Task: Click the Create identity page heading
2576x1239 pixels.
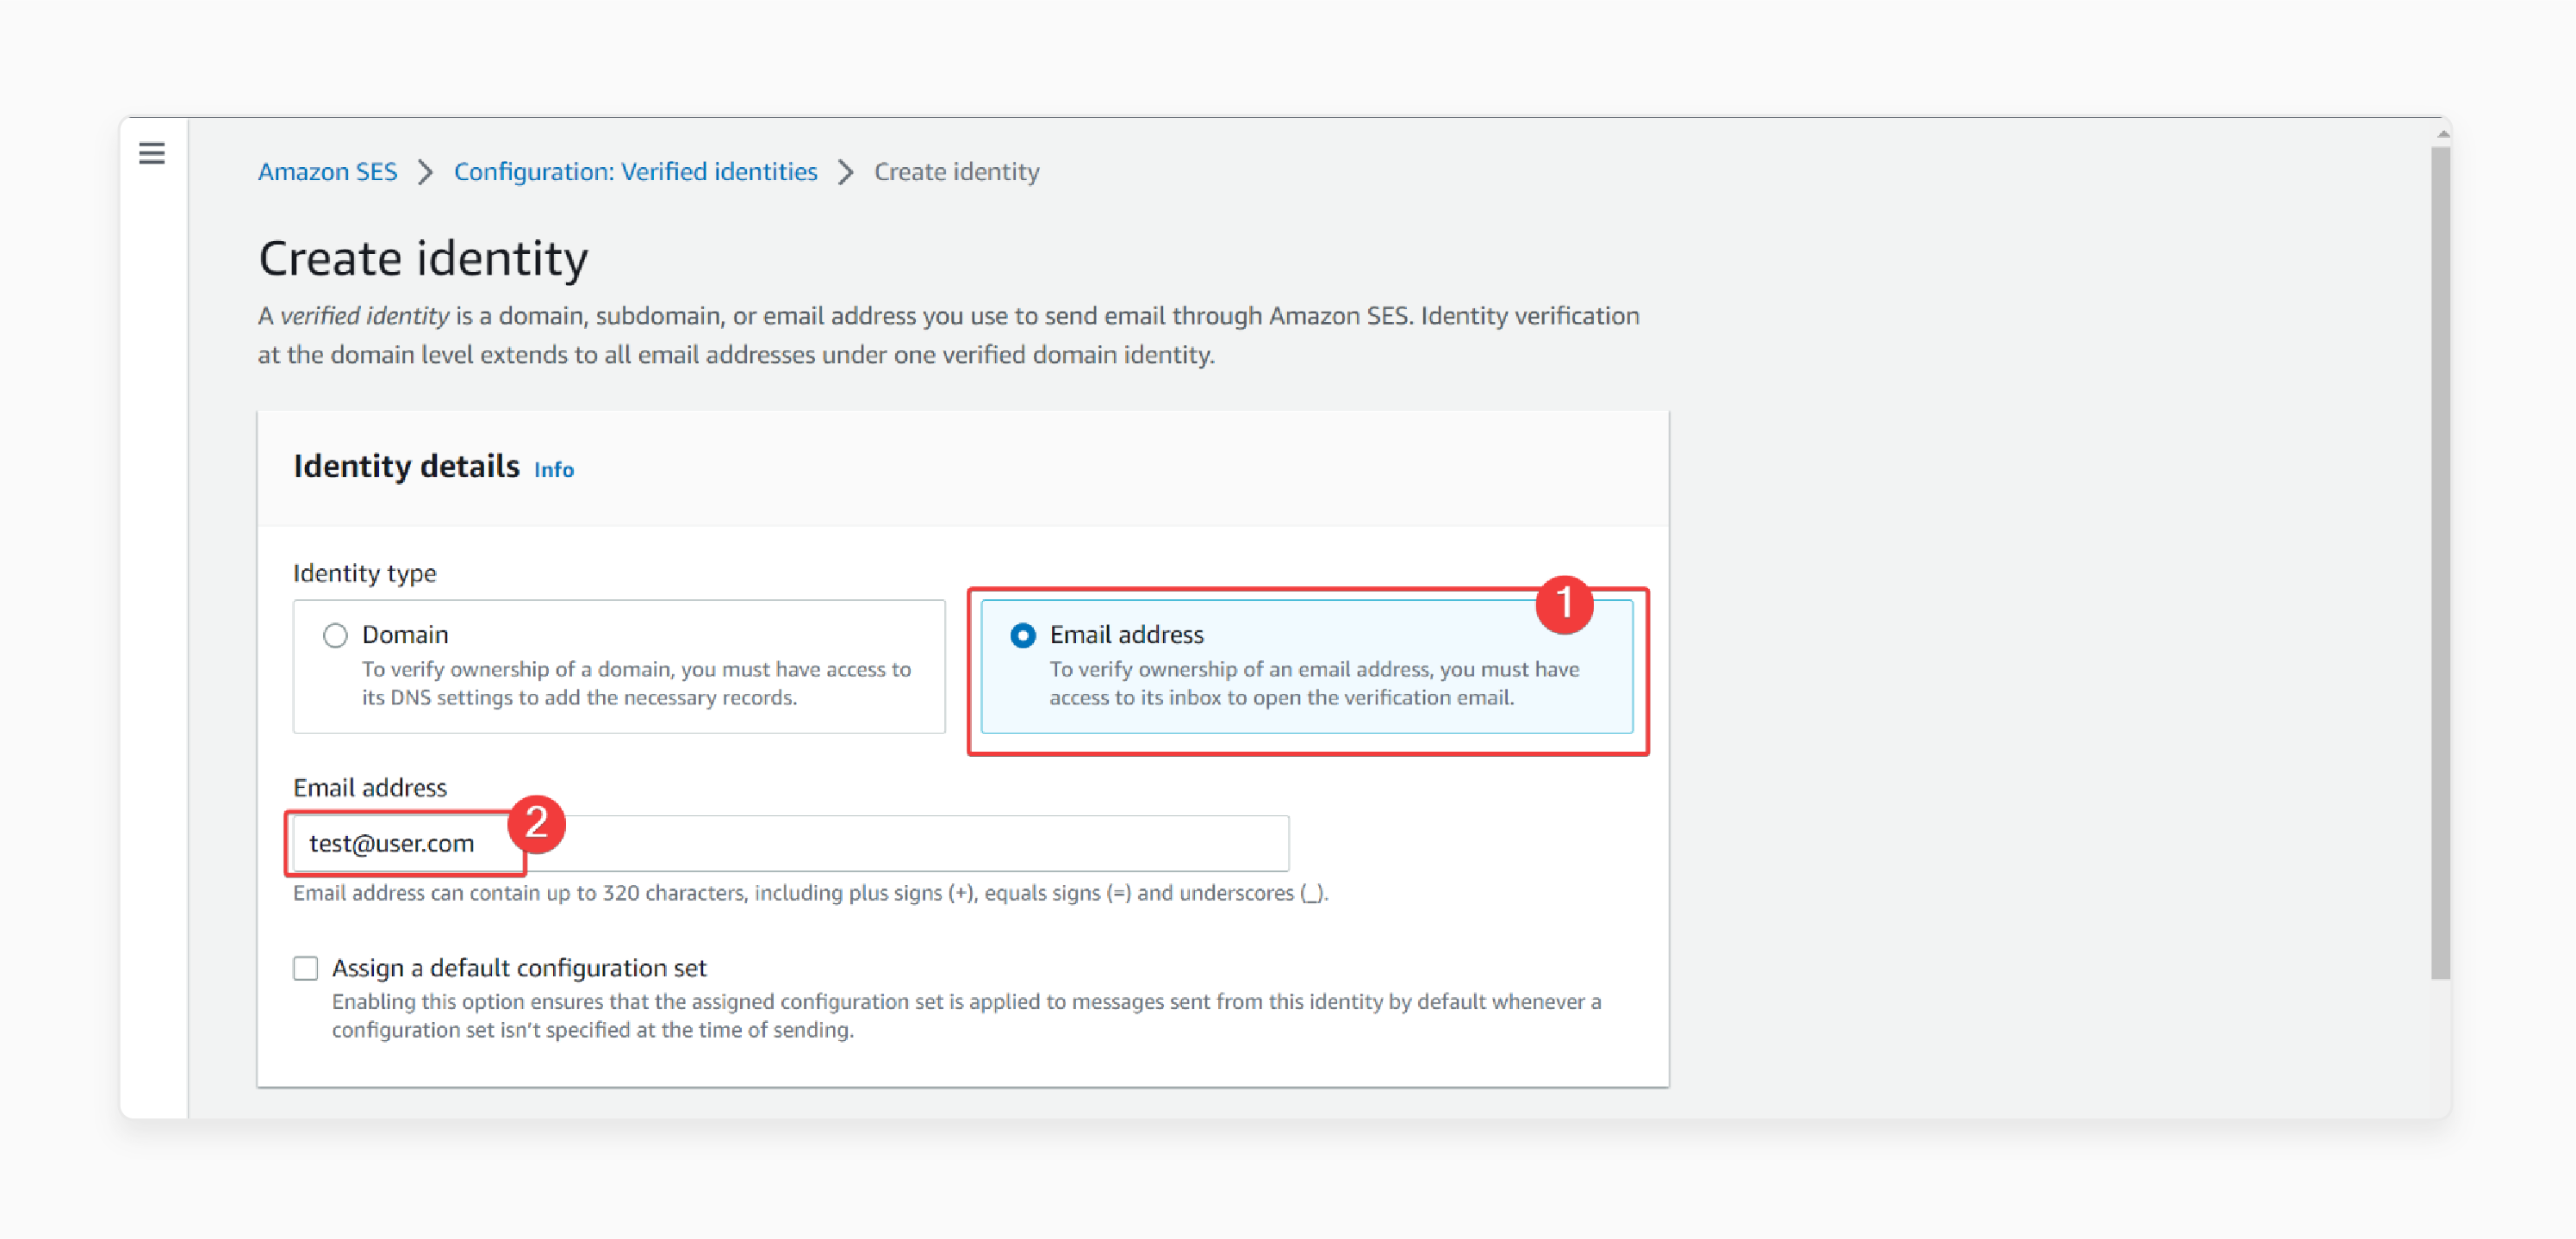Action: pyautogui.click(x=423, y=259)
